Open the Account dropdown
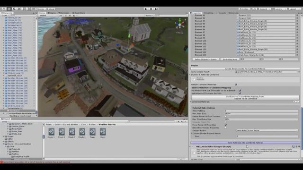This screenshot has height=170, width=303. click(265, 9)
